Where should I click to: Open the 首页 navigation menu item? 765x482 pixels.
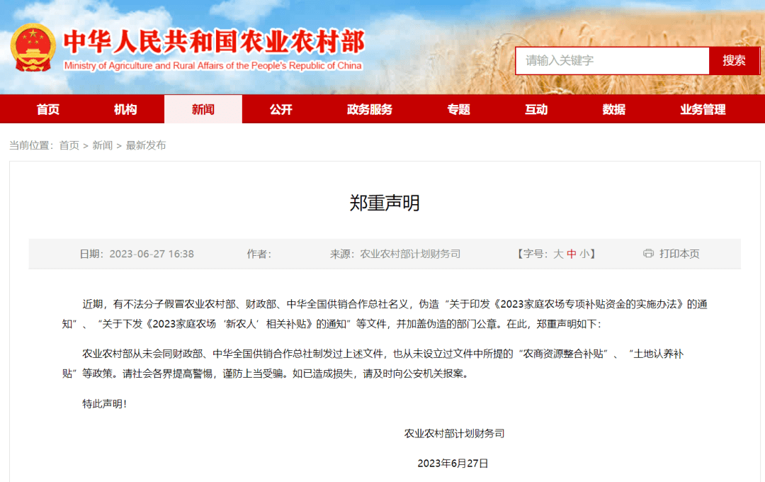[48, 109]
